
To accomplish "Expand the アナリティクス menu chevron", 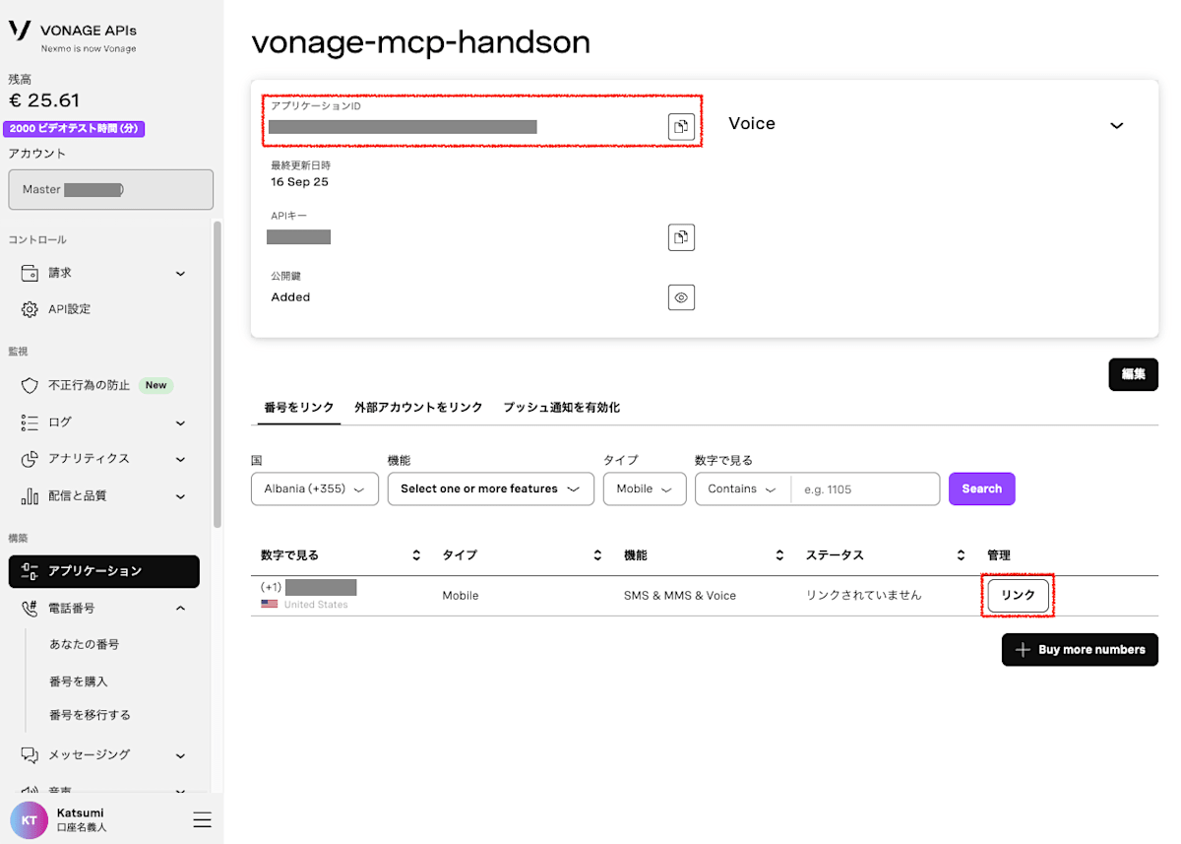I will pos(180,459).
